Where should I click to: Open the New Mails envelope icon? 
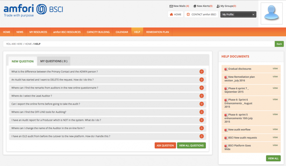click(171, 6)
